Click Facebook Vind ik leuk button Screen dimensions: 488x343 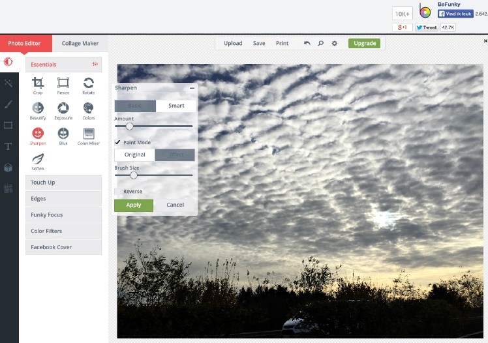pyautogui.click(x=455, y=14)
